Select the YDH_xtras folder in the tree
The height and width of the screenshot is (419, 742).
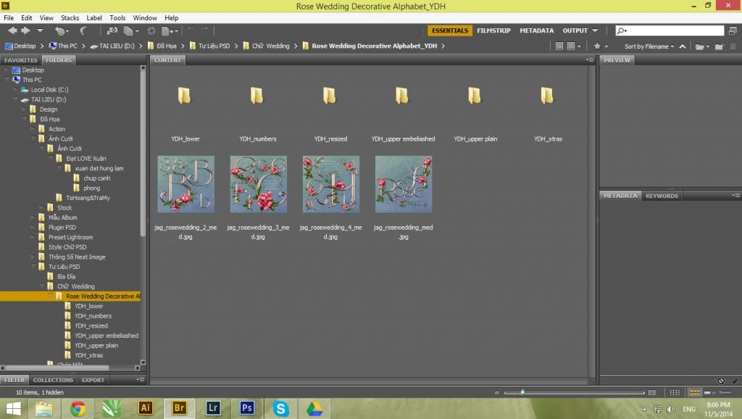coord(88,355)
